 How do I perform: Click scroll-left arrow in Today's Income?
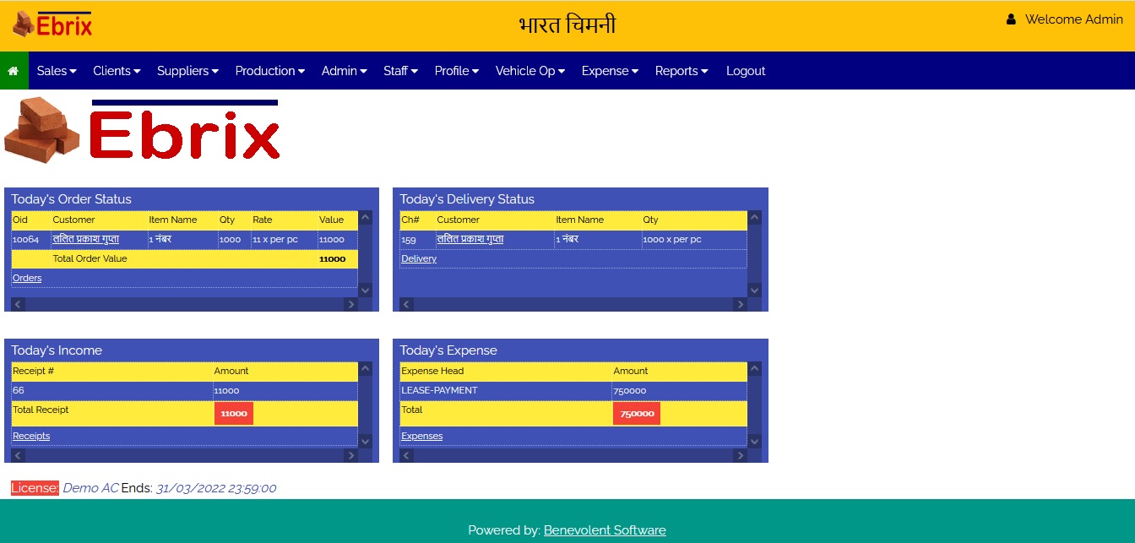[18, 455]
